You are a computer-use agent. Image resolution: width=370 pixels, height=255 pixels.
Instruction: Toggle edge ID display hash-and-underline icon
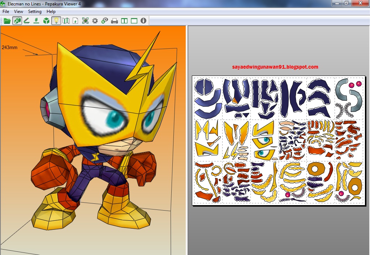[x=36, y=21]
